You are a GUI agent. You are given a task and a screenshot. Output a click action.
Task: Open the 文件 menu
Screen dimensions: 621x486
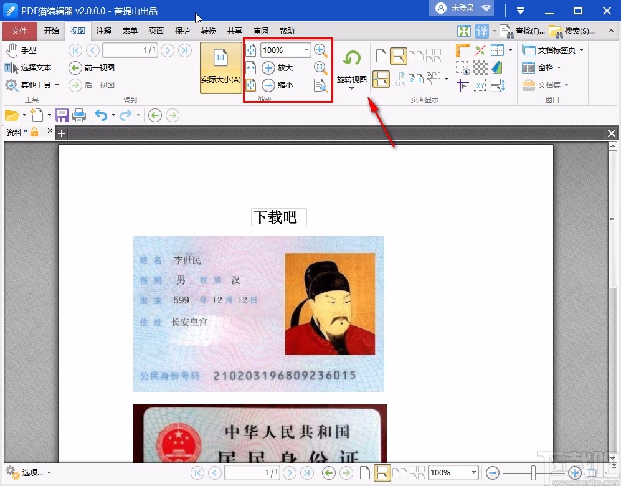click(x=19, y=31)
